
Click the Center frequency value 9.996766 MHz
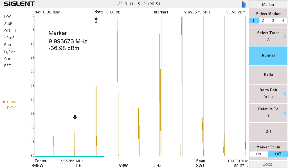[70, 161]
